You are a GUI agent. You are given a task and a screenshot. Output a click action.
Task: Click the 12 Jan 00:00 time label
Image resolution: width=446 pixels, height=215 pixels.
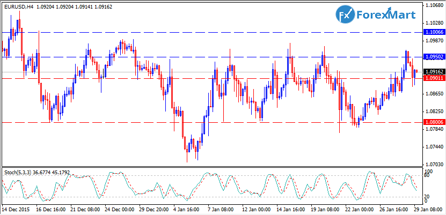point(257,210)
